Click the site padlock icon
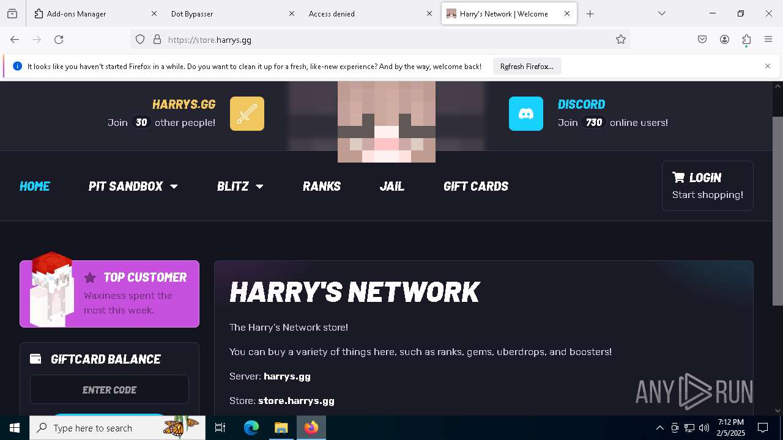The height and width of the screenshot is (440, 783). point(157,40)
